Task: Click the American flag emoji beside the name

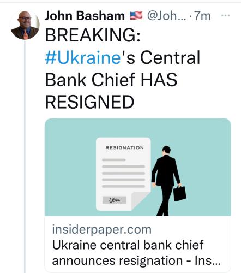Action: (x=136, y=15)
